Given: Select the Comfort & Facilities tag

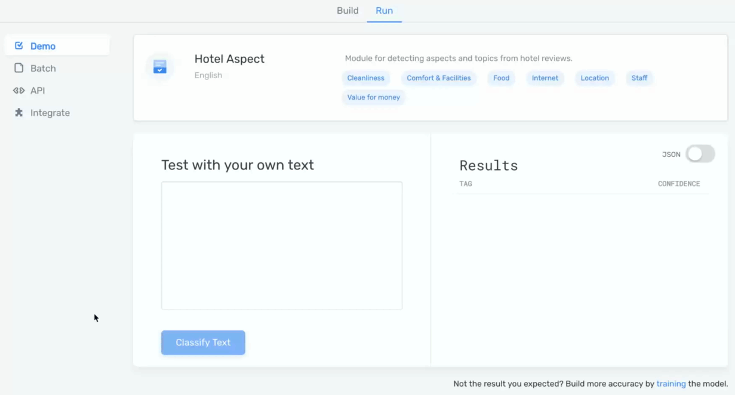Looking at the screenshot, I should coord(439,78).
